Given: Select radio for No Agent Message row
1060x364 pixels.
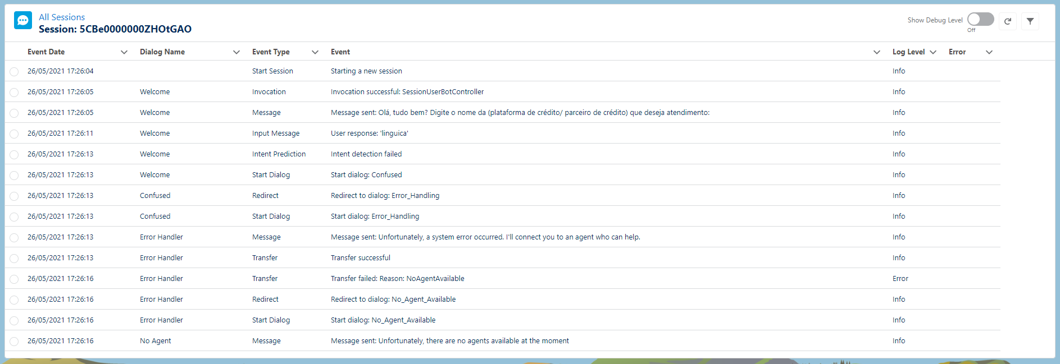Looking at the screenshot, I should point(14,342).
